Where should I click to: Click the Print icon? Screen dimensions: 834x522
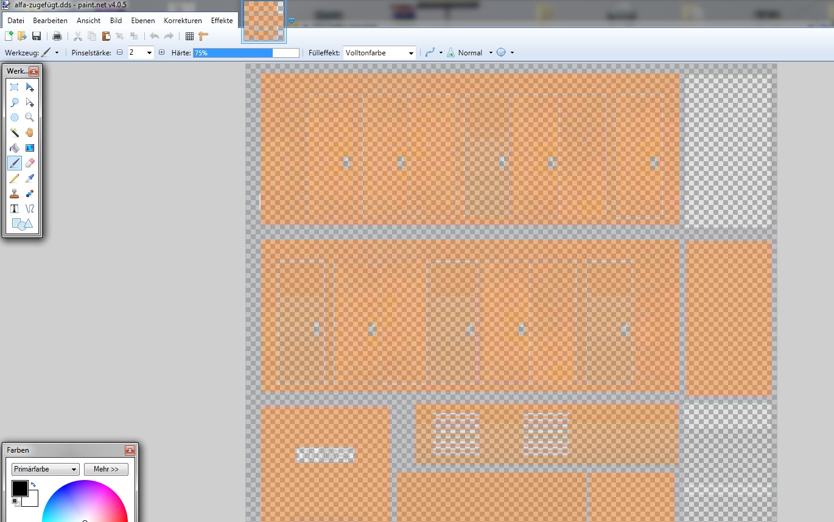(57, 36)
